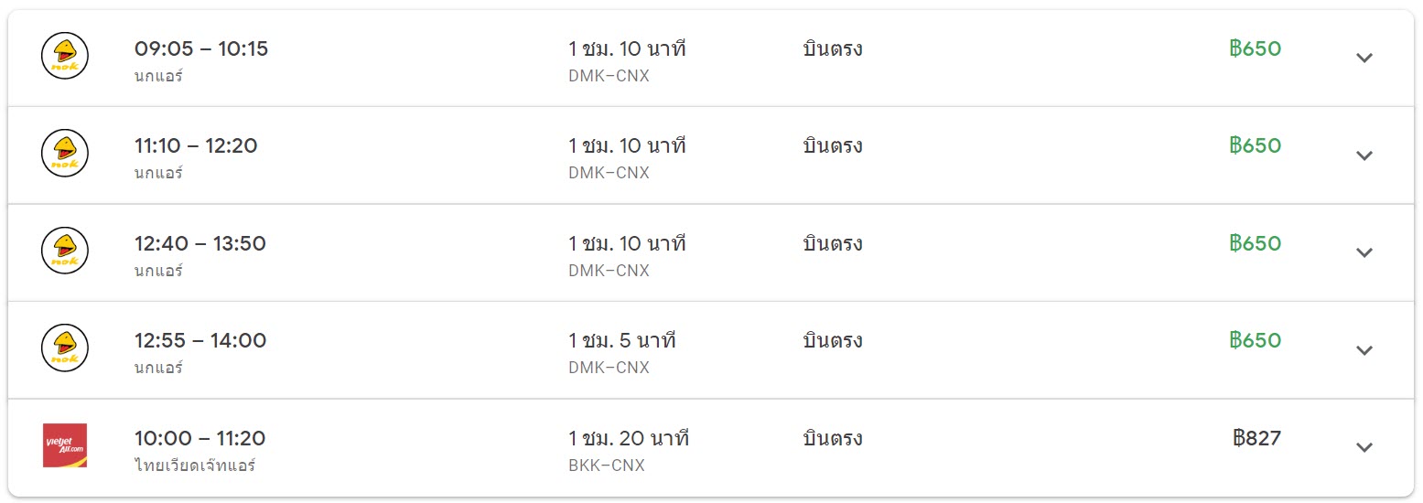This screenshot has height=503, width=1423.
Task: Click the Nok Air logo on the 11:10 flight
Action: point(65,154)
